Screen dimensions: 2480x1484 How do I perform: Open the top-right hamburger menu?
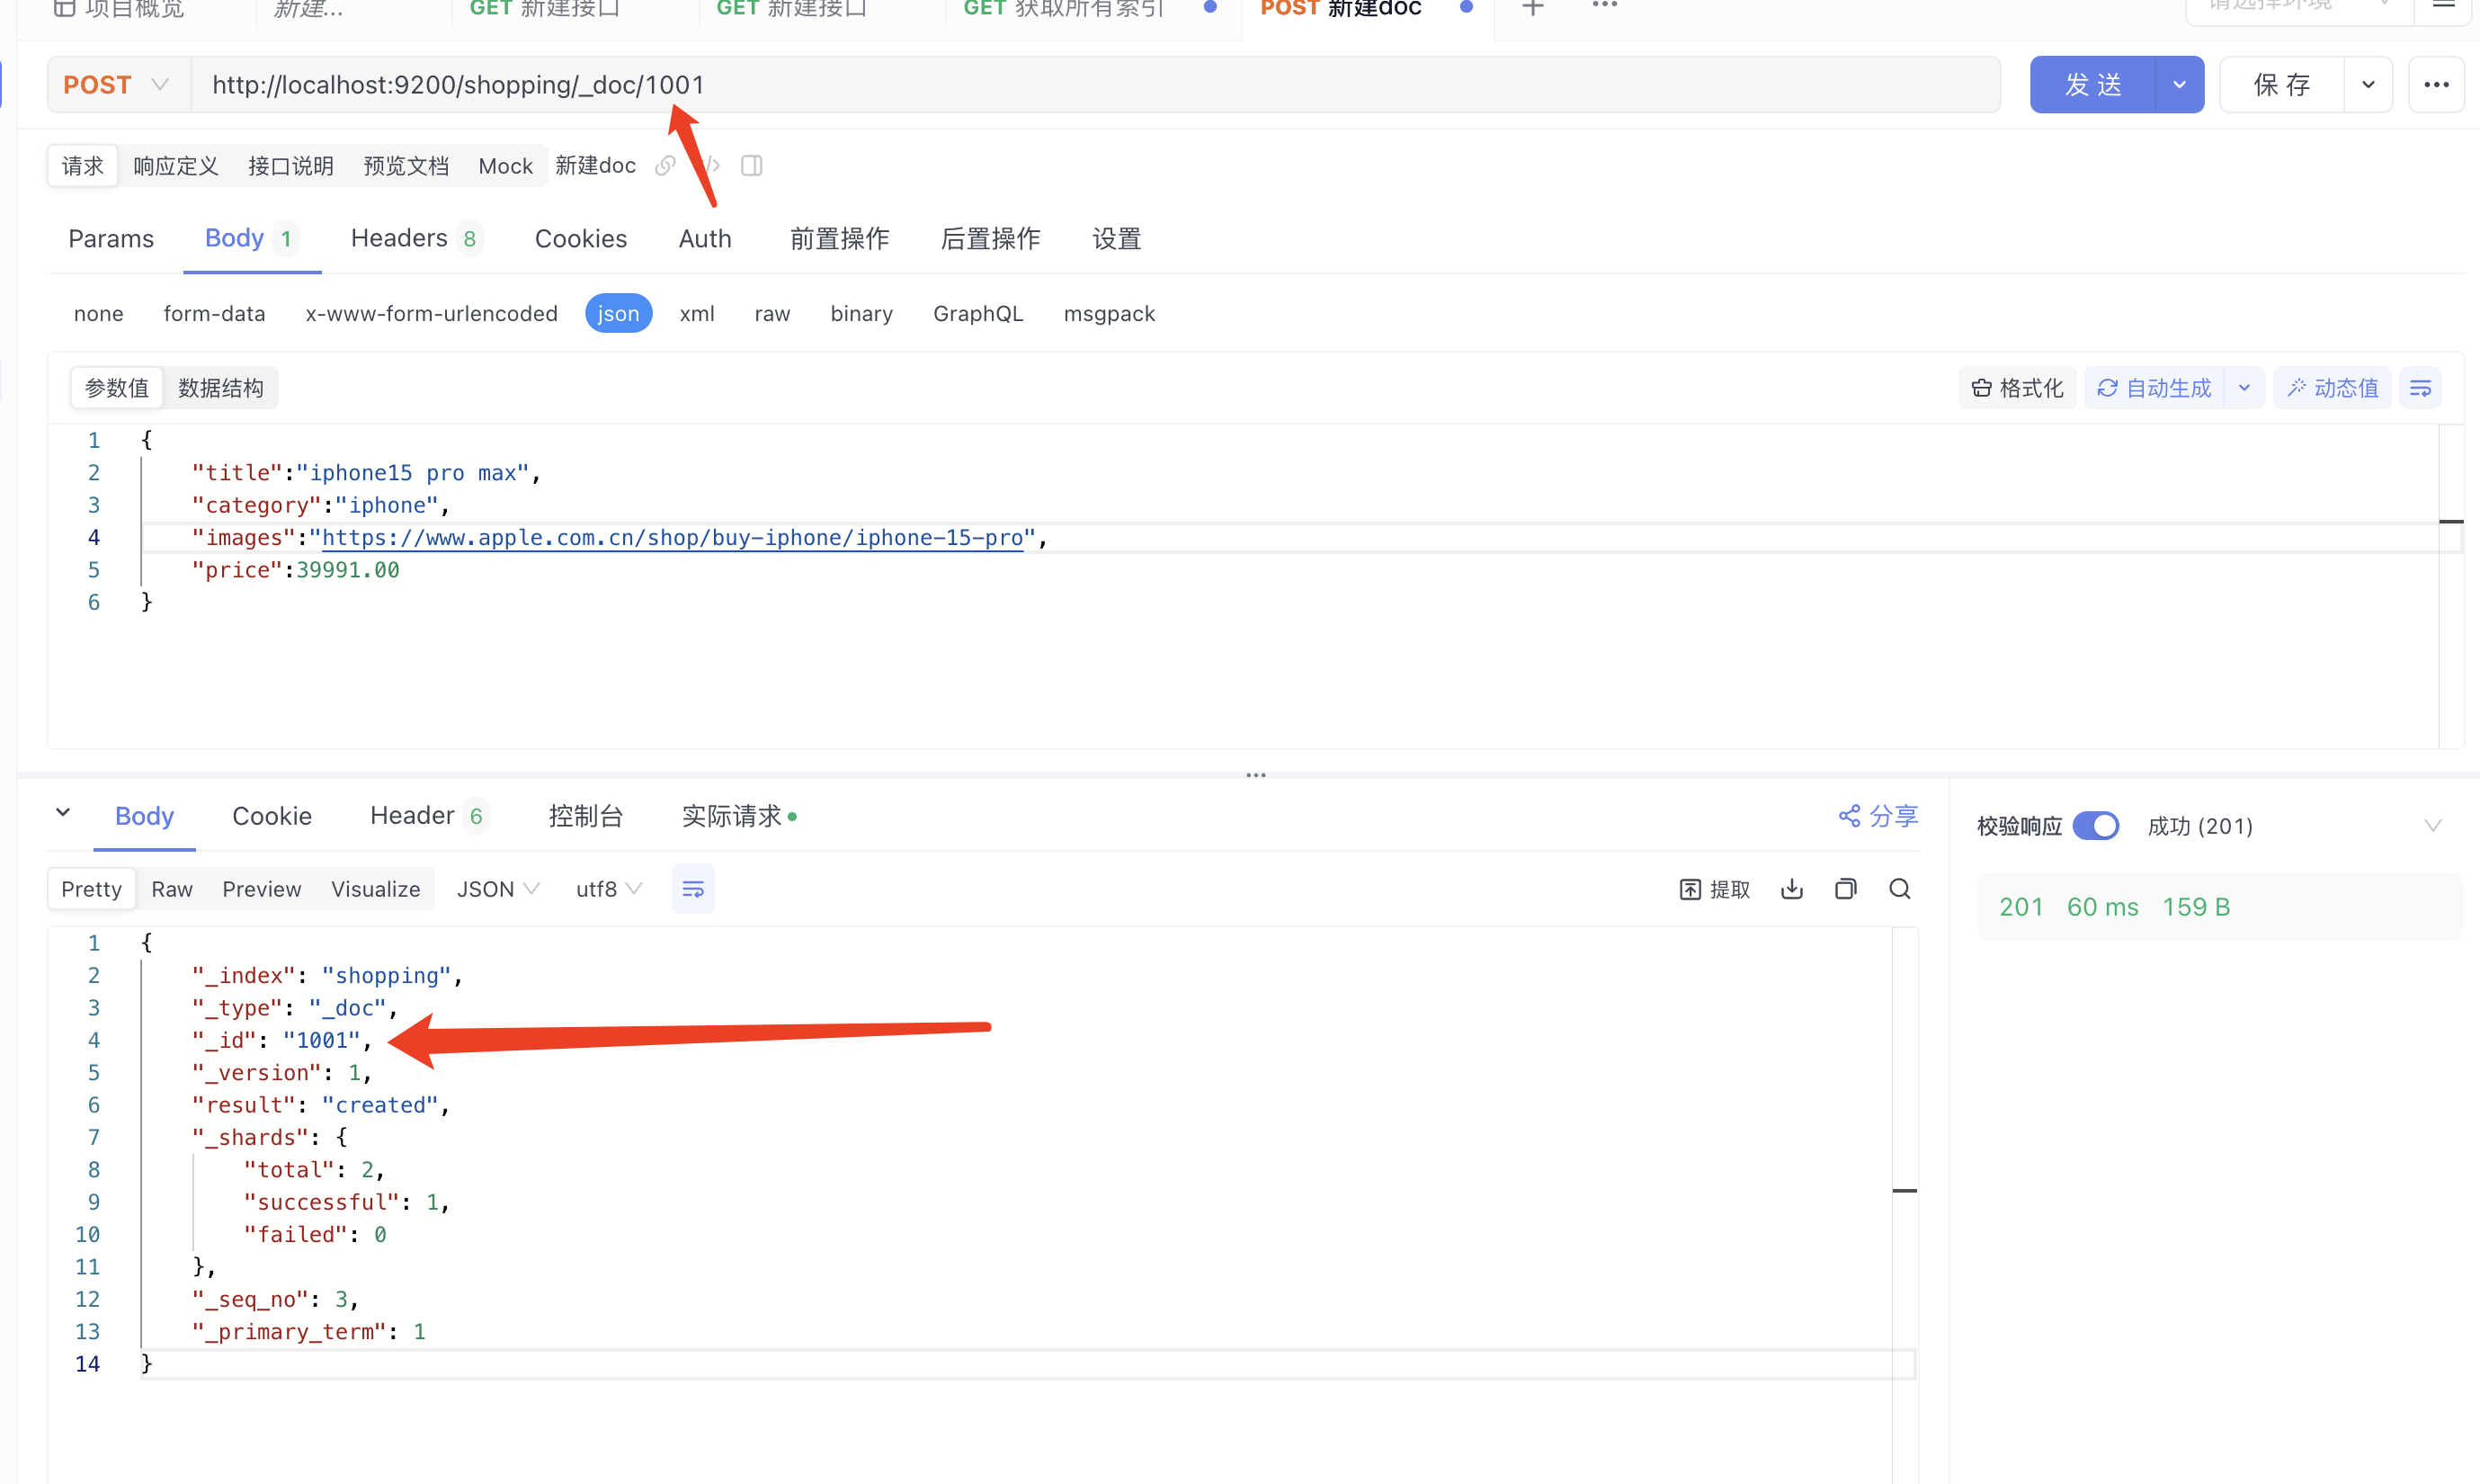point(2444,6)
